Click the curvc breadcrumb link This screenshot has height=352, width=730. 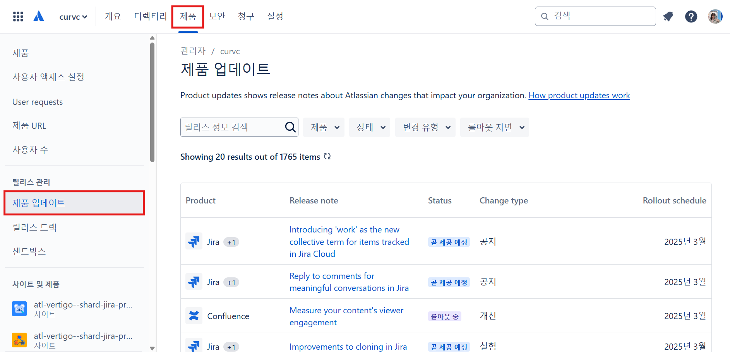pos(230,51)
